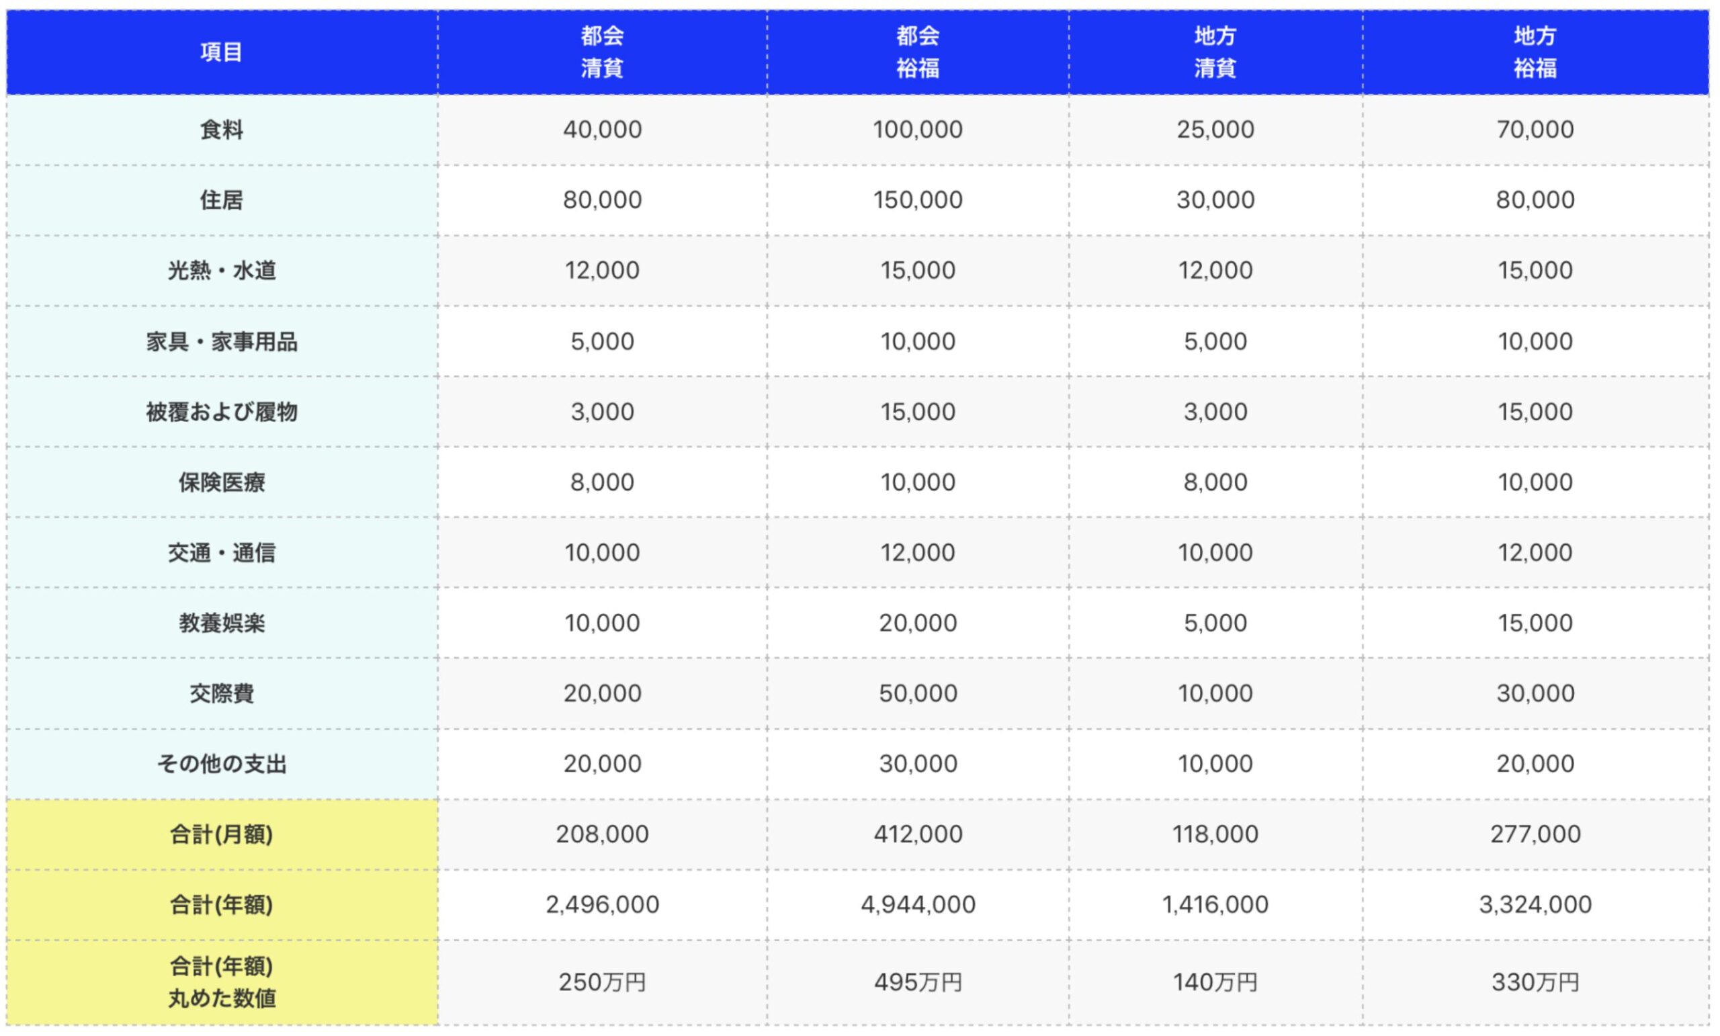Viewport: 1720px width, 1036px height.
Task: Click the monthly total 277,000
Action: 1535,834
